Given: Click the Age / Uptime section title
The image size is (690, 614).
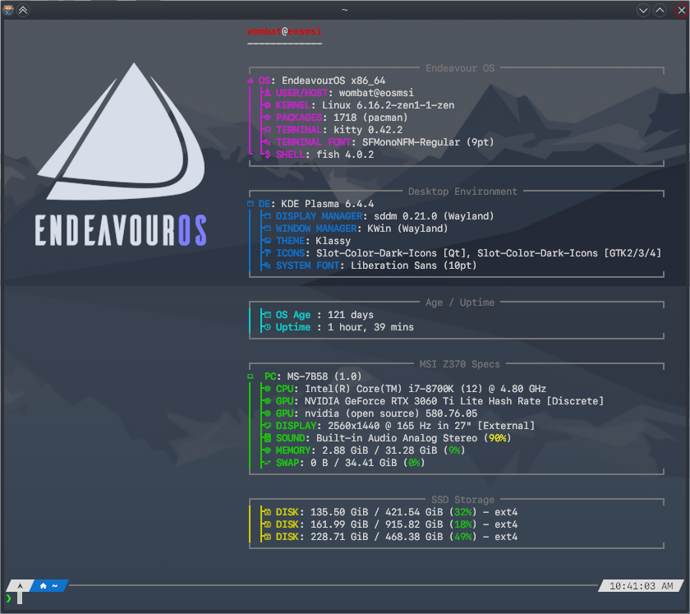Looking at the screenshot, I should point(460,302).
